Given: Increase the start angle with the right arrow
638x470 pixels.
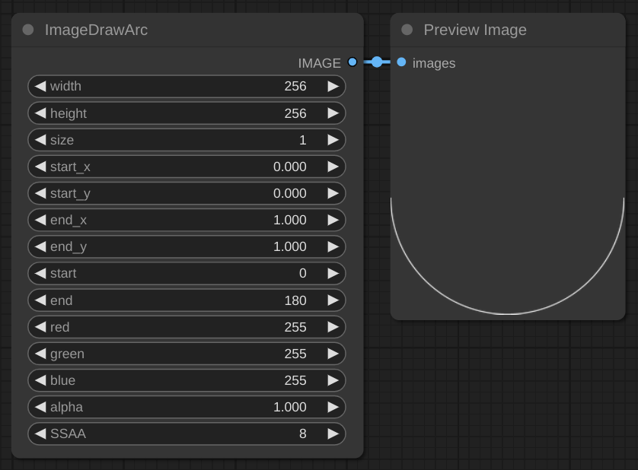Looking at the screenshot, I should pyautogui.click(x=333, y=273).
